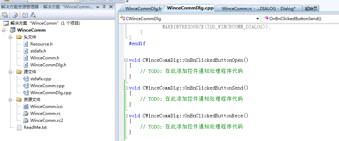Click the View Class Diagram toolbar icon

33,15
